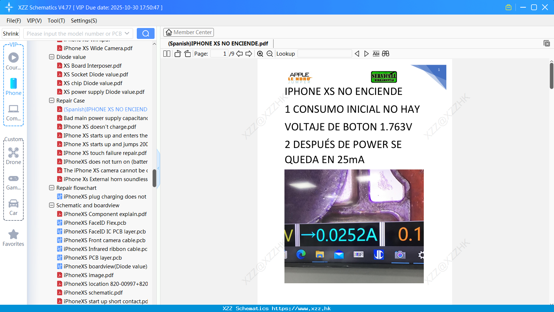Click the yellow VIP gift icon in title bar

tap(509, 7)
